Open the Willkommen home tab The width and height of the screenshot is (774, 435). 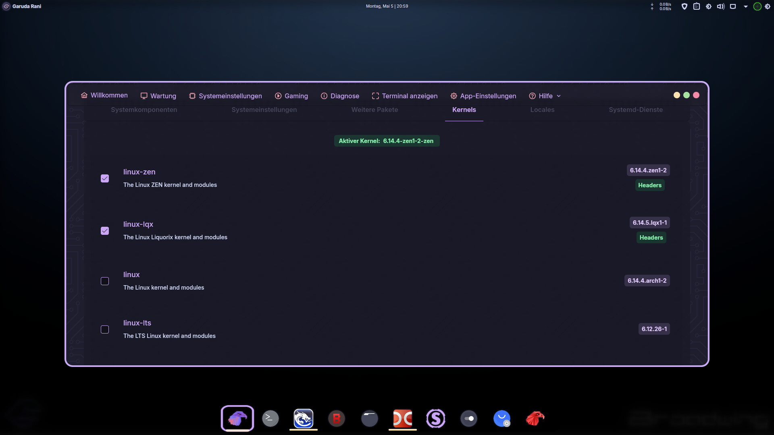(x=104, y=95)
